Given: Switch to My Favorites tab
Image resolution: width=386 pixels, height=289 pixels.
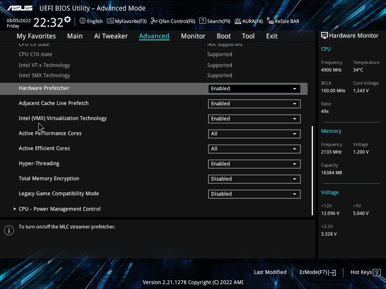Looking at the screenshot, I should point(36,36).
